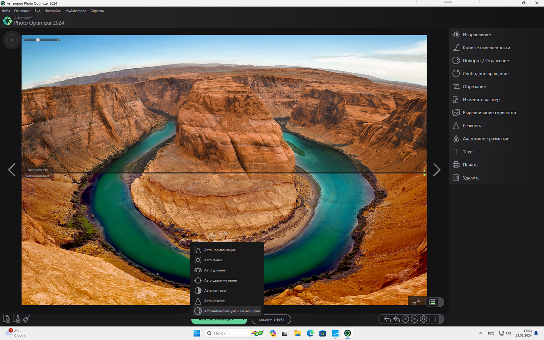Select Авто контраст from the popup menu
Screen dimensions: 544x340
[x=215, y=291]
